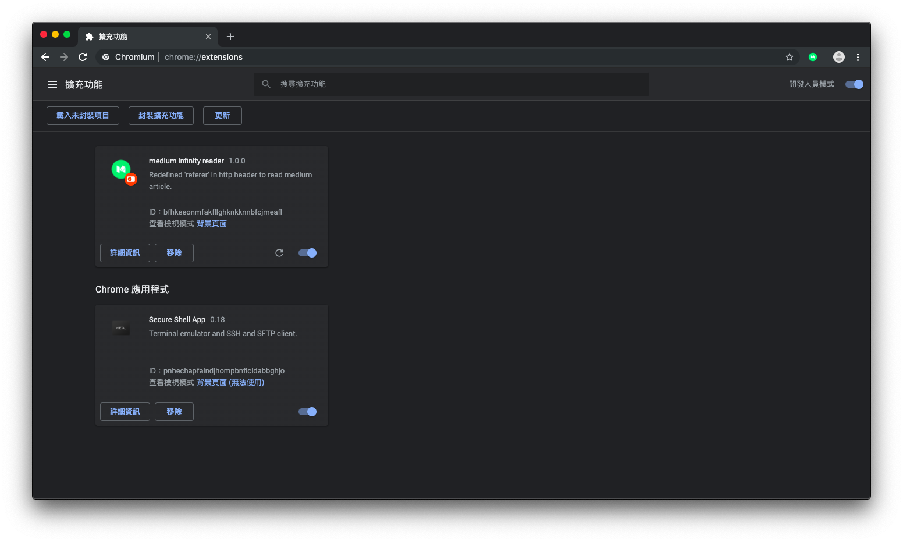Disable the medium infinity reader extension
903x542 pixels.
307,253
